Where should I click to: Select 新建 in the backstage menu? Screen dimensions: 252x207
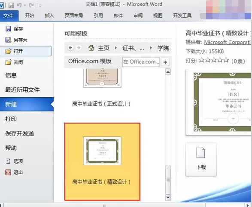point(27,104)
